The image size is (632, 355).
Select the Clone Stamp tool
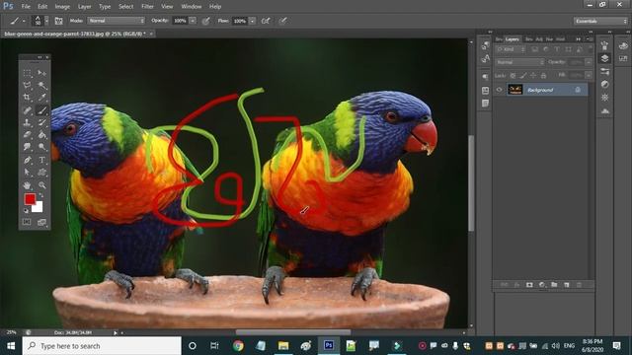pos(27,122)
